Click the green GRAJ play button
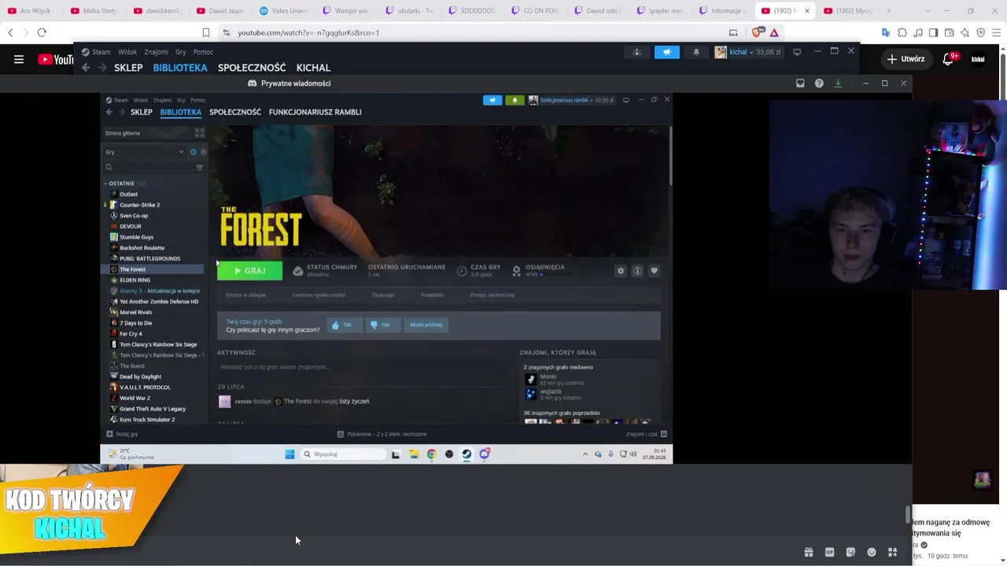 pos(249,271)
